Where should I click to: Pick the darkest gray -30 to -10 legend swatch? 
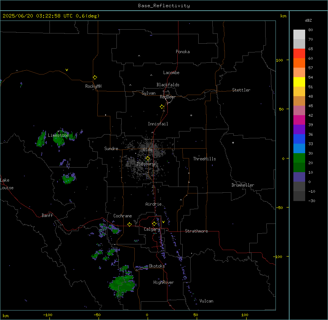[x=299, y=196]
